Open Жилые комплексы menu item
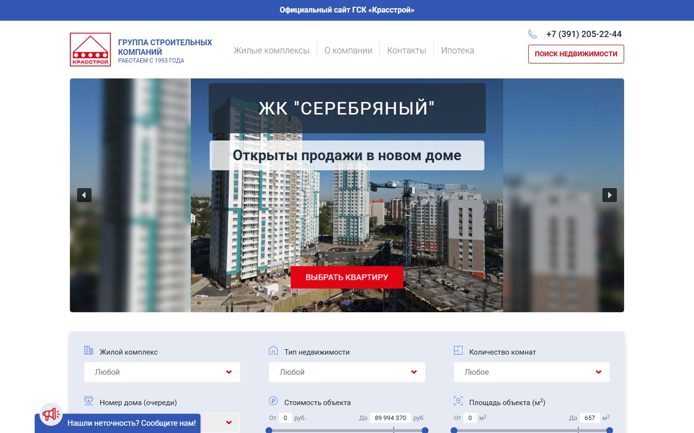 (271, 51)
